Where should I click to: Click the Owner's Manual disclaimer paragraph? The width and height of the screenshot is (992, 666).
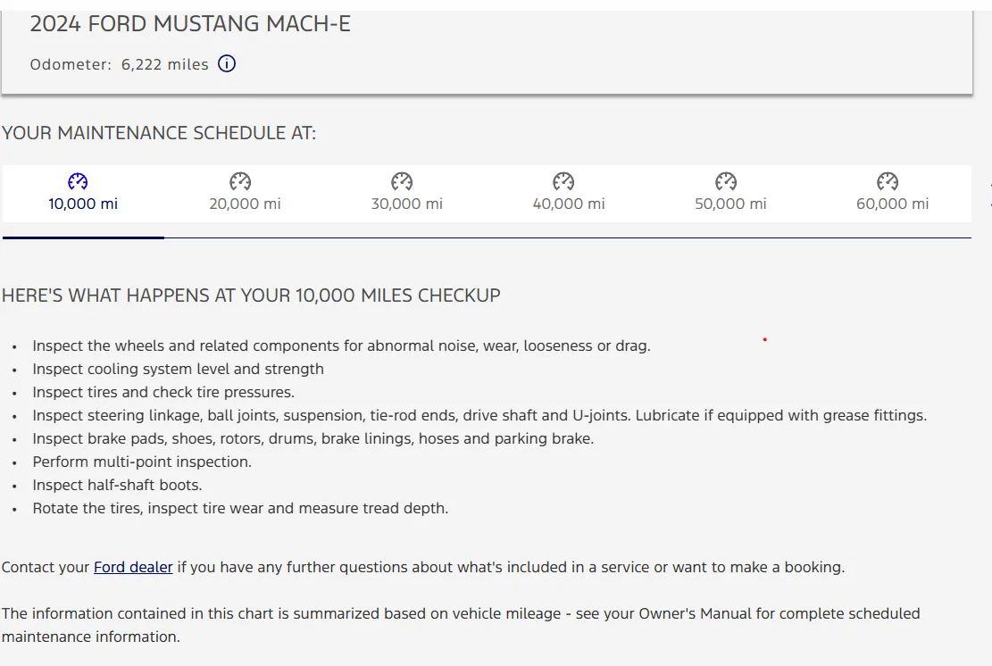pyautogui.click(x=461, y=625)
